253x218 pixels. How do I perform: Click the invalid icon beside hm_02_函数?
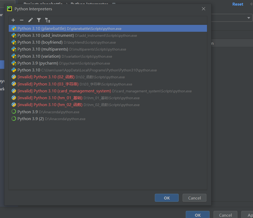pos(14,105)
